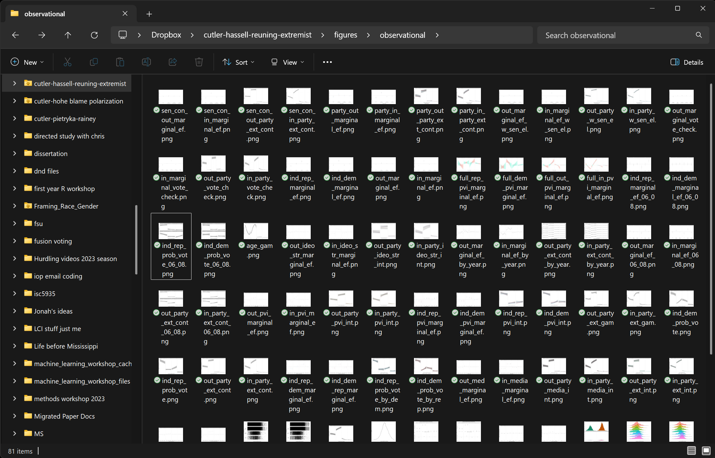Open the See more options menu

tap(327, 62)
